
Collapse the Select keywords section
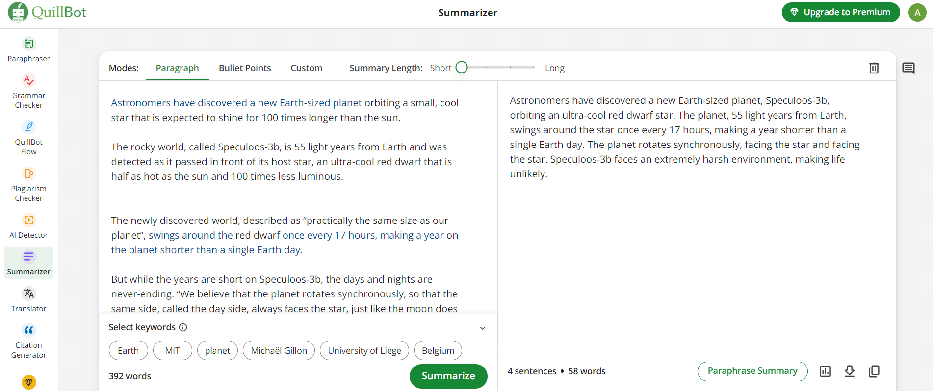point(482,328)
